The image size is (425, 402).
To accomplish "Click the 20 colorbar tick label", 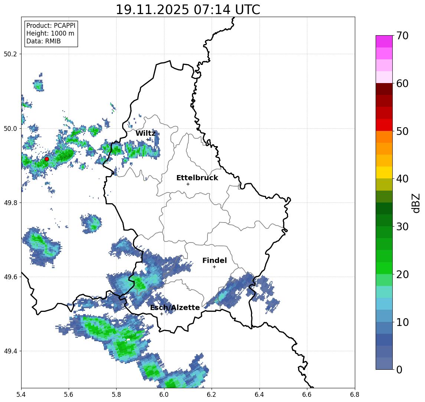I will [402, 274].
